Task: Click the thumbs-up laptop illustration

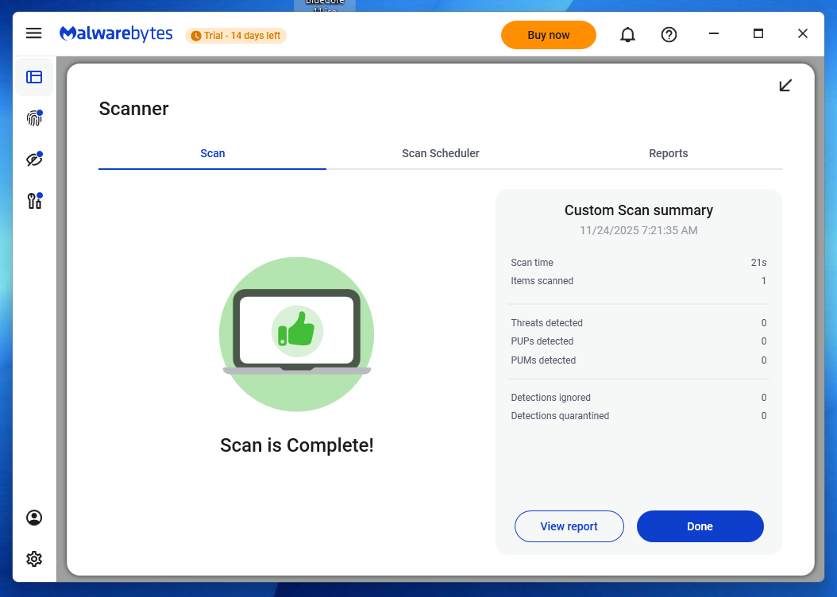Action: [297, 334]
